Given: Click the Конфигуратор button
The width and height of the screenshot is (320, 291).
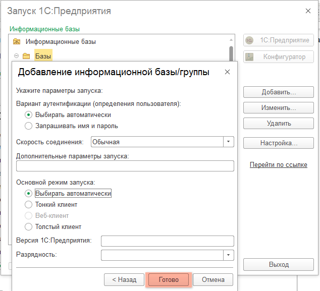Looking at the screenshot, I should pyautogui.click(x=279, y=56).
